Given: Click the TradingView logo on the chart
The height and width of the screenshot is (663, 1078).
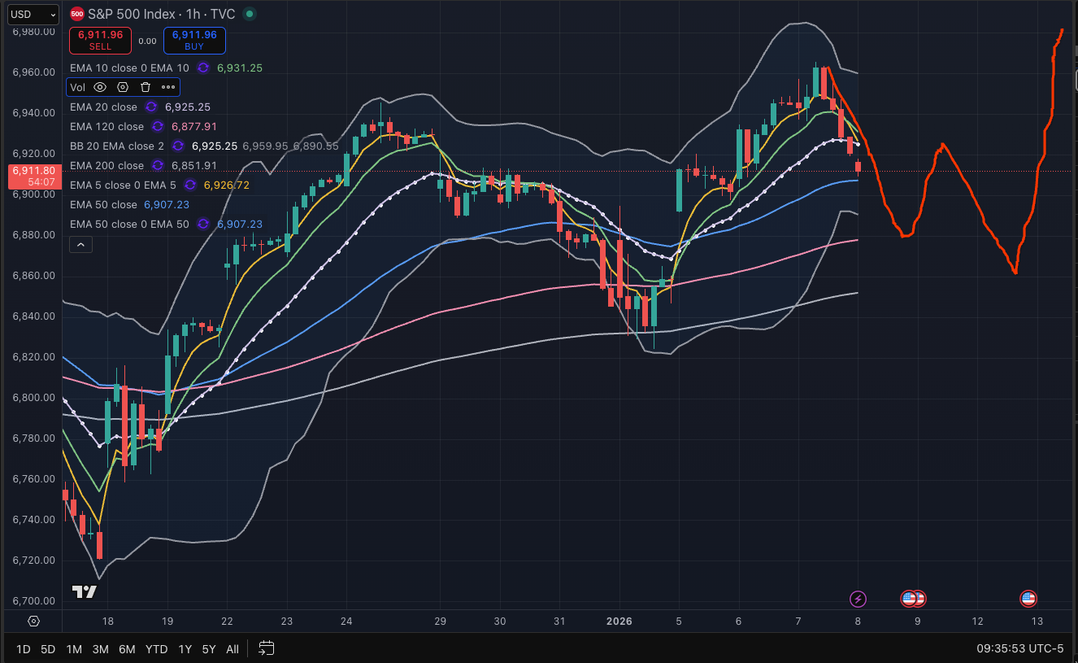Looking at the screenshot, I should click(x=84, y=591).
